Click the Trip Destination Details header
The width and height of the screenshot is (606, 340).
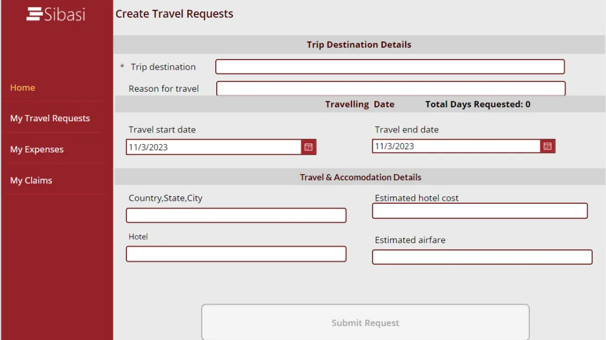tap(359, 45)
